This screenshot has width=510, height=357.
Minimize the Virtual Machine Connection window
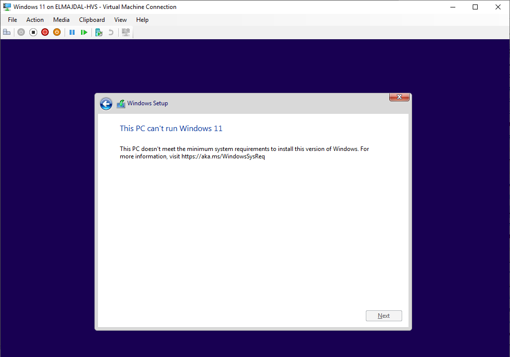[453, 7]
